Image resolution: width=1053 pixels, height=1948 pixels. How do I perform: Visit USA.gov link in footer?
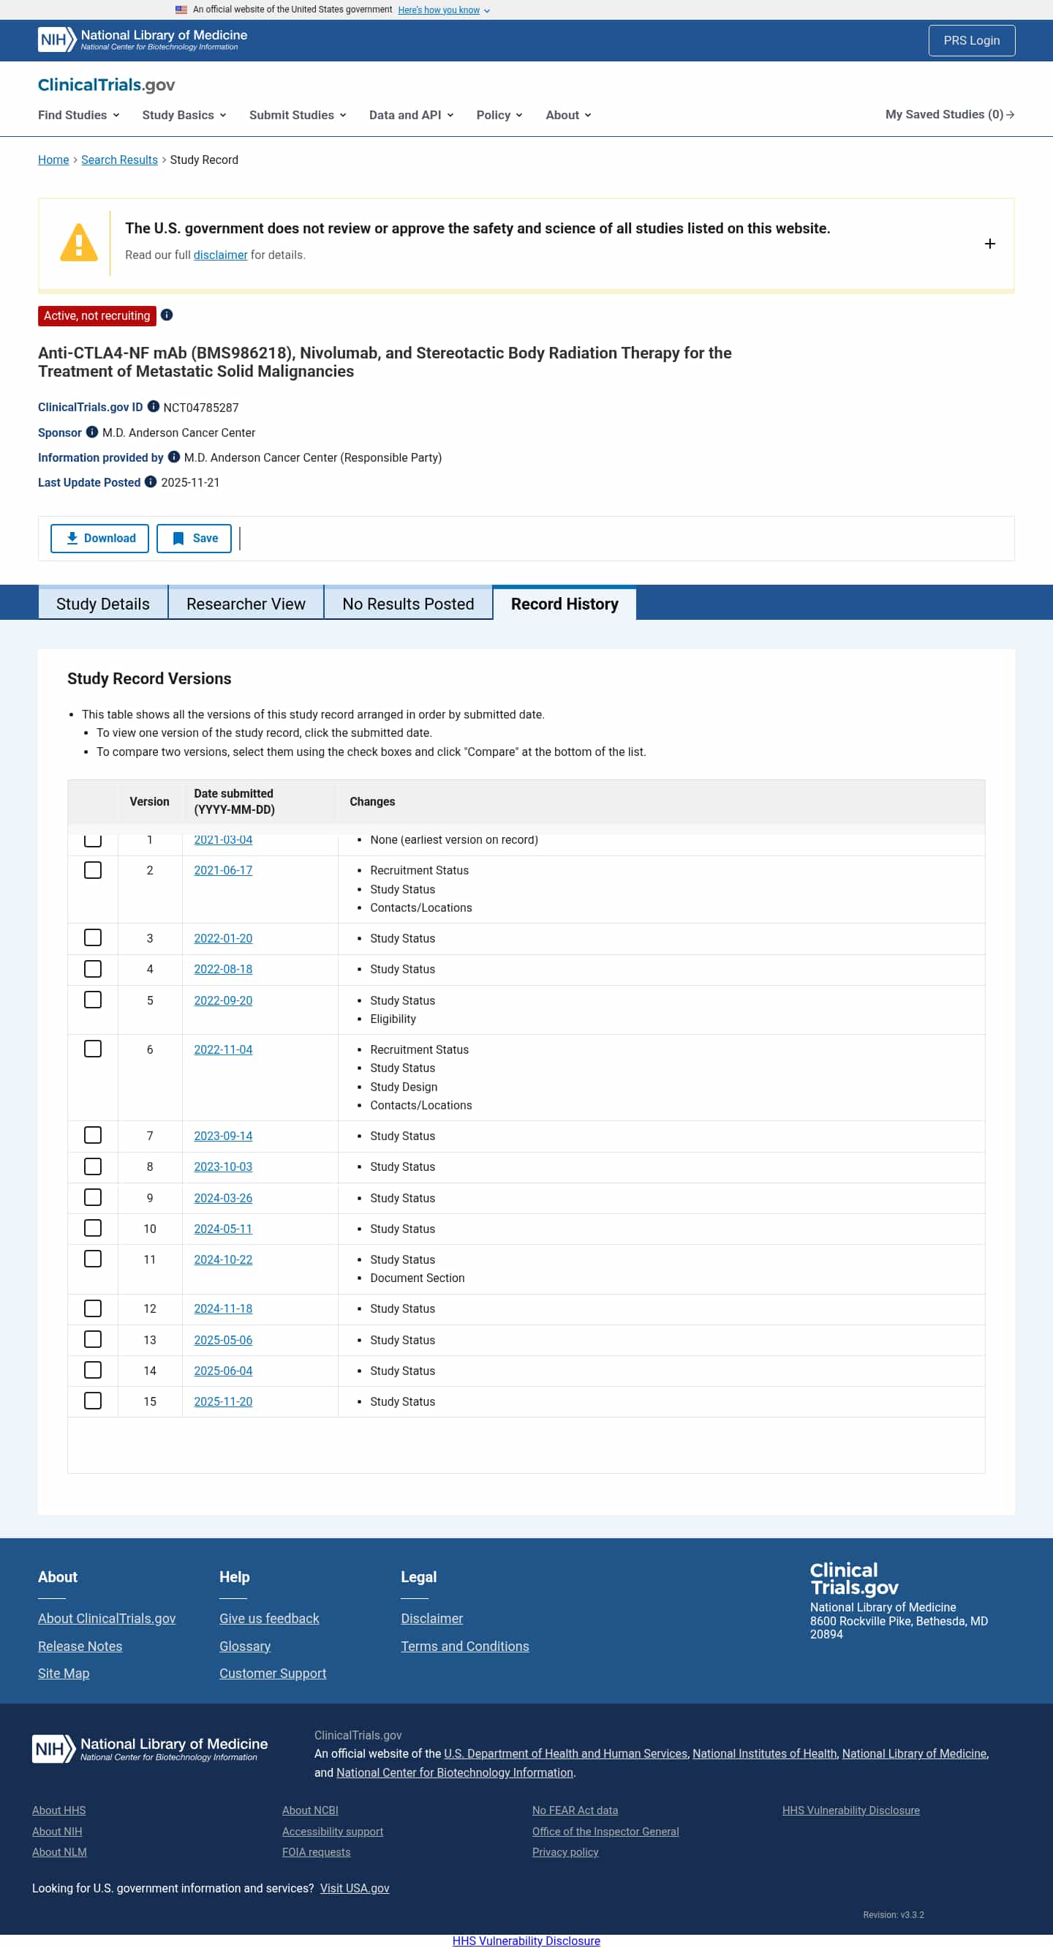click(x=355, y=1888)
